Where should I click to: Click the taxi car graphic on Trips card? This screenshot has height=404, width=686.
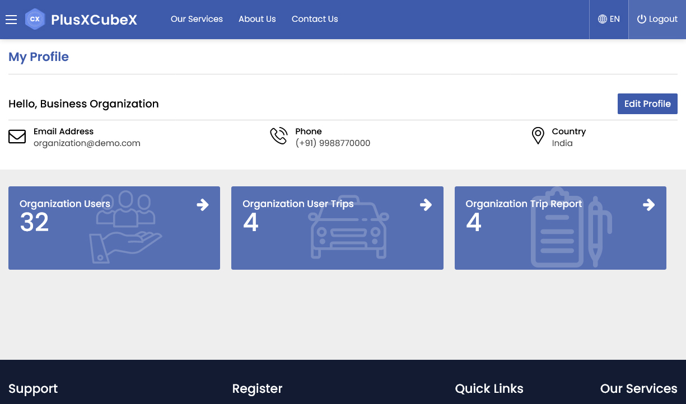[x=349, y=227]
